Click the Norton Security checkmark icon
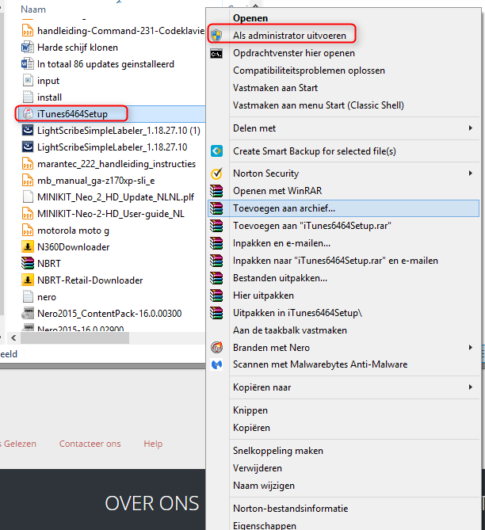Screen dimensions: 485x530 click(216, 173)
